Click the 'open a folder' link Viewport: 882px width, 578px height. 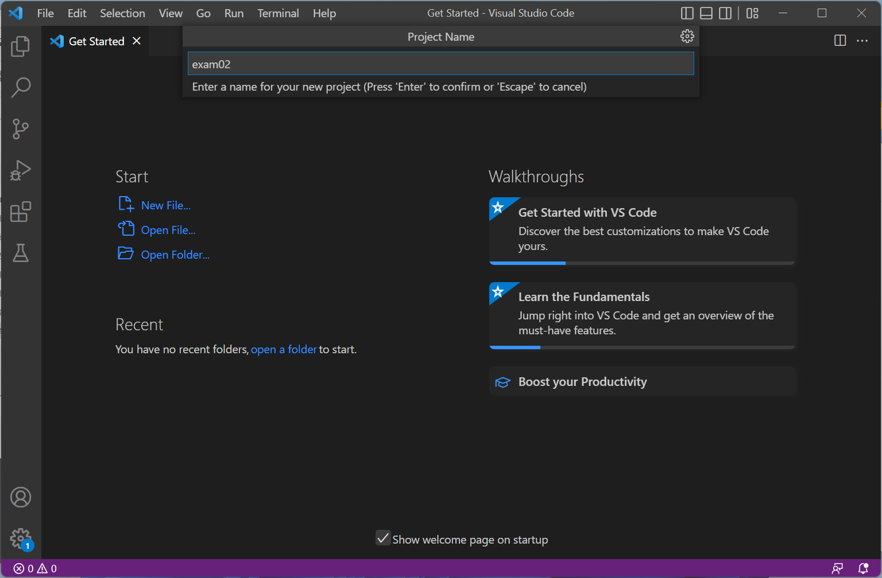(284, 349)
